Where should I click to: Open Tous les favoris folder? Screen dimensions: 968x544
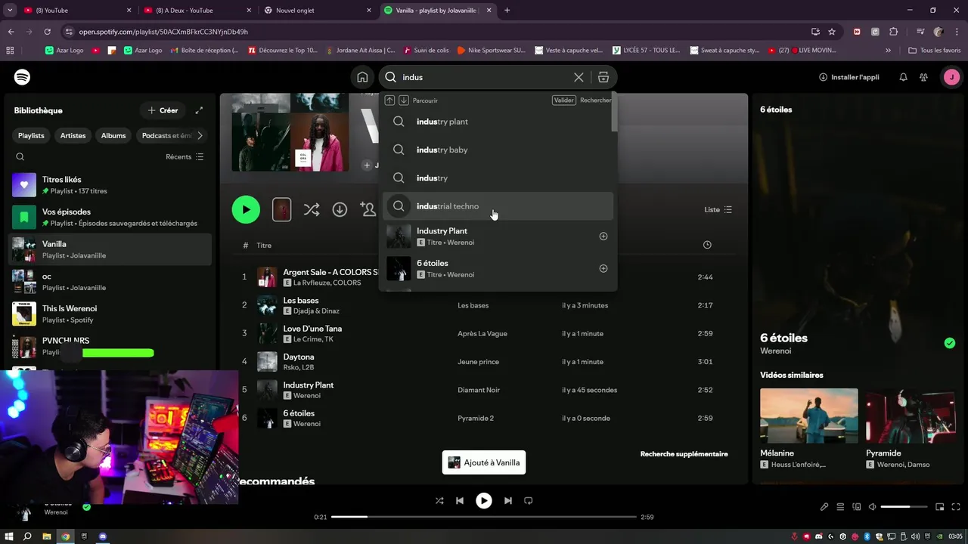(935, 51)
